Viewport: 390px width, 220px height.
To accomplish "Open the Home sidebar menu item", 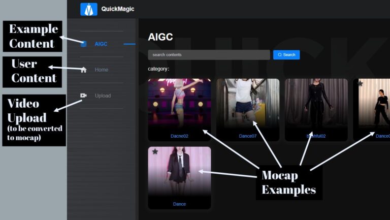I will pyautogui.click(x=102, y=70).
